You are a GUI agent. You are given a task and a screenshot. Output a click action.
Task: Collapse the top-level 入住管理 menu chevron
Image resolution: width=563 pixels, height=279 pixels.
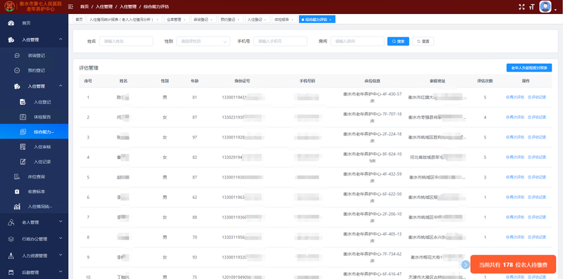pyautogui.click(x=61, y=39)
